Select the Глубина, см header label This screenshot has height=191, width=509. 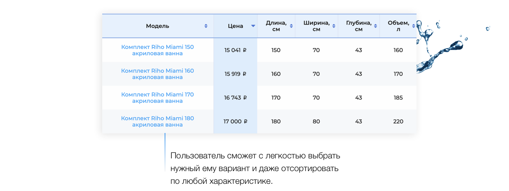(x=358, y=26)
